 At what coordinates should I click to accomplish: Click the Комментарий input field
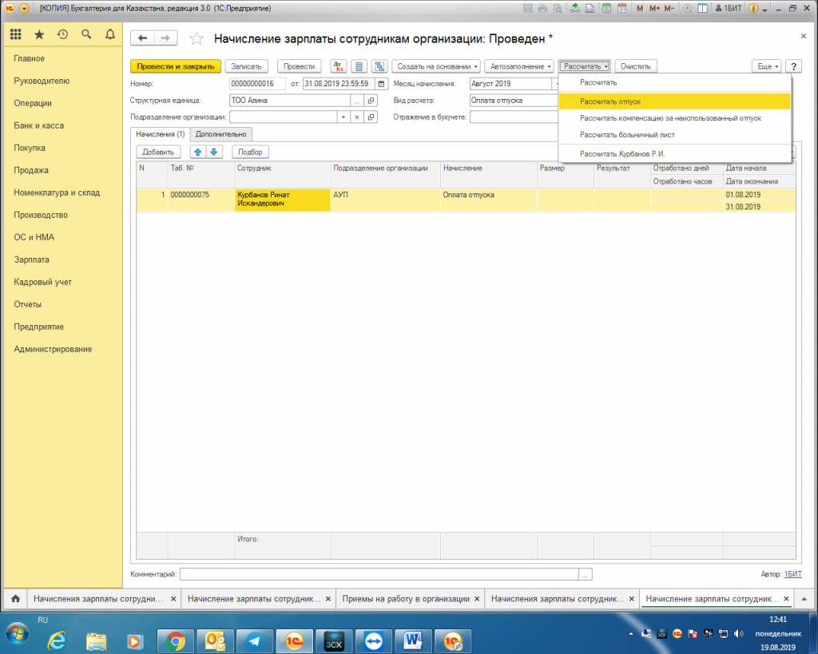tap(379, 574)
